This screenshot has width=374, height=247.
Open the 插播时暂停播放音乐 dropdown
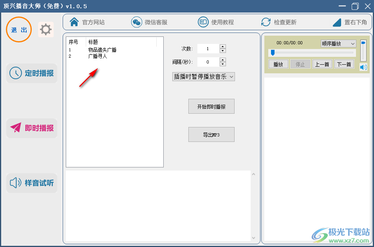tap(203, 76)
